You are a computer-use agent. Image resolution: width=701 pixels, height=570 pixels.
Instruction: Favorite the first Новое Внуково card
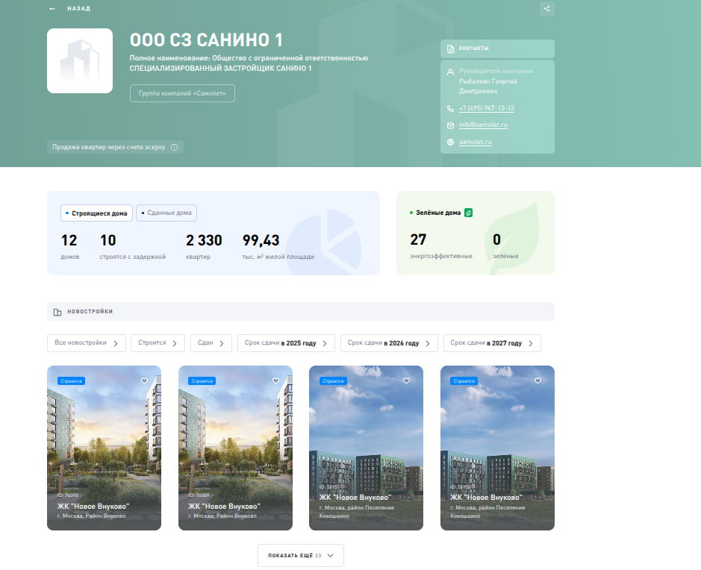click(x=144, y=380)
